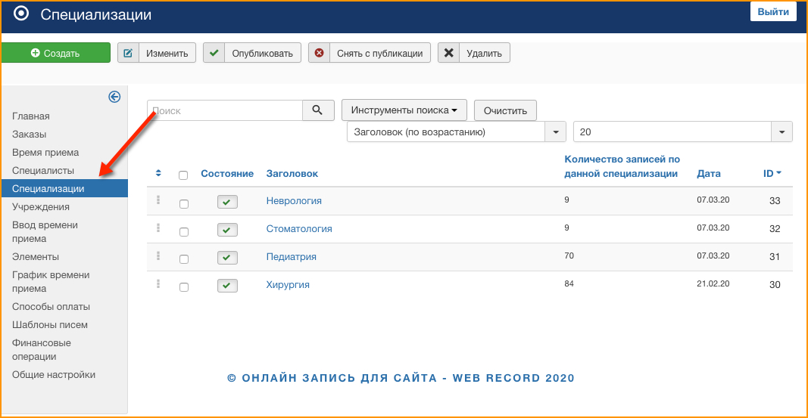Toggle published state of Стоматология

tap(227, 230)
